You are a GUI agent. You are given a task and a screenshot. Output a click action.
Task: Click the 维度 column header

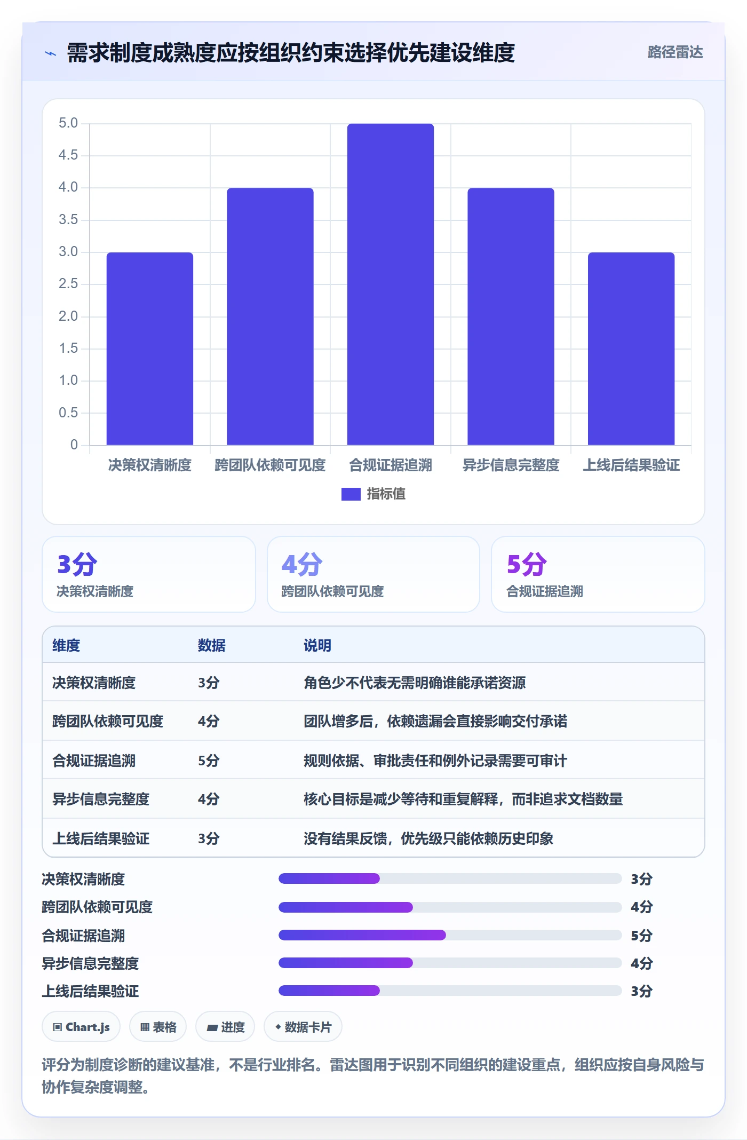(66, 645)
